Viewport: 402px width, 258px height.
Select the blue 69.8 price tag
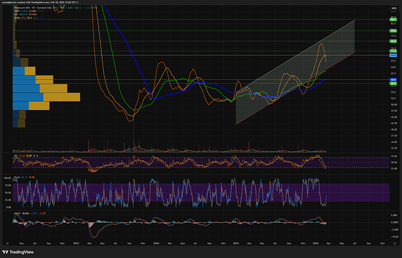(x=393, y=55)
